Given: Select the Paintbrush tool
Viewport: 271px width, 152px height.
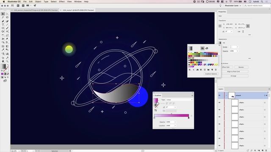Looking at the screenshot, I should coord(7,28).
